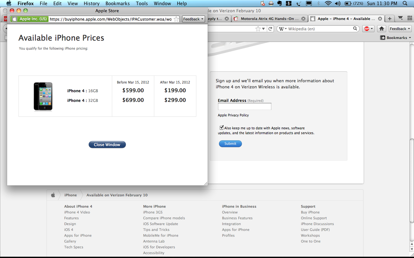This screenshot has width=414, height=258.
Task: Bookmark main page with URL bar star
Action: (x=258, y=29)
